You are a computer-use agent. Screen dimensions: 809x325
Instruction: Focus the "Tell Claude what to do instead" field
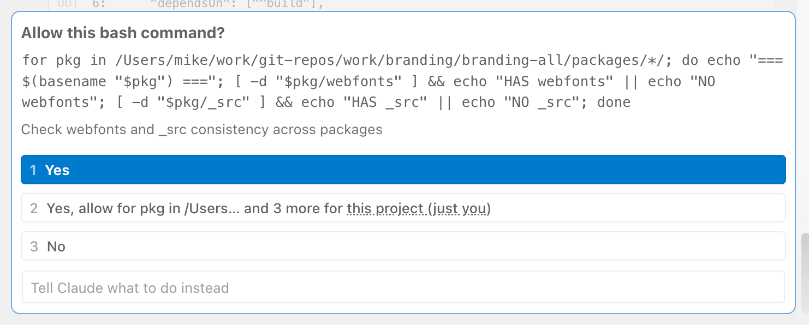403,287
